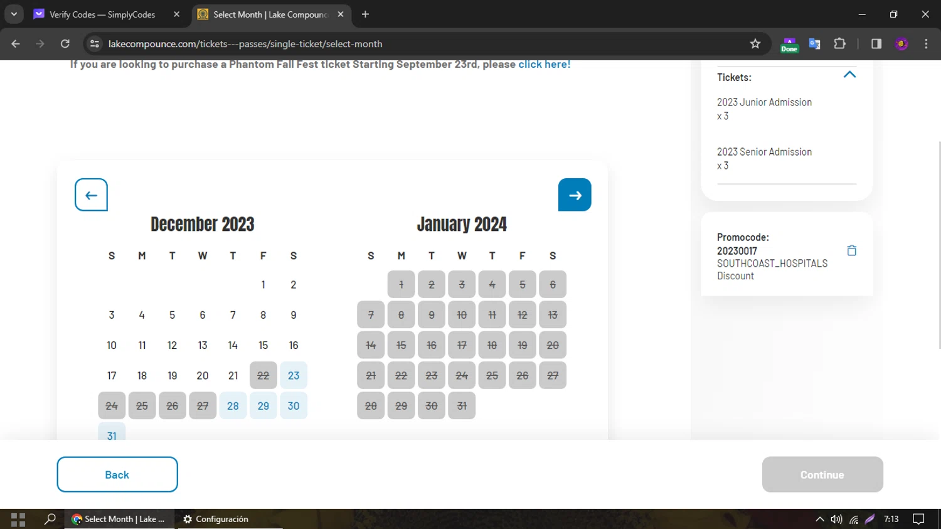Click December 1 in the calendar

[x=263, y=284]
